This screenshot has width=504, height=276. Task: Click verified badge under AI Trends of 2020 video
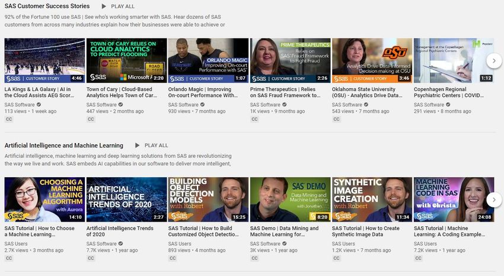click(x=120, y=243)
